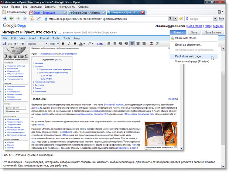Click the wand icon in navigation bar
Image resolution: width=229 pixels, height=172 pixels.
coord(39,18)
